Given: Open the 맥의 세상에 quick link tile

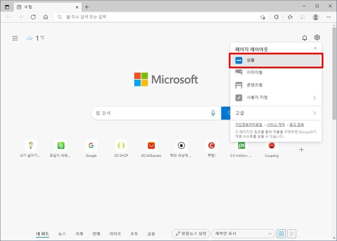Looking at the screenshot, I should pyautogui.click(x=181, y=149).
